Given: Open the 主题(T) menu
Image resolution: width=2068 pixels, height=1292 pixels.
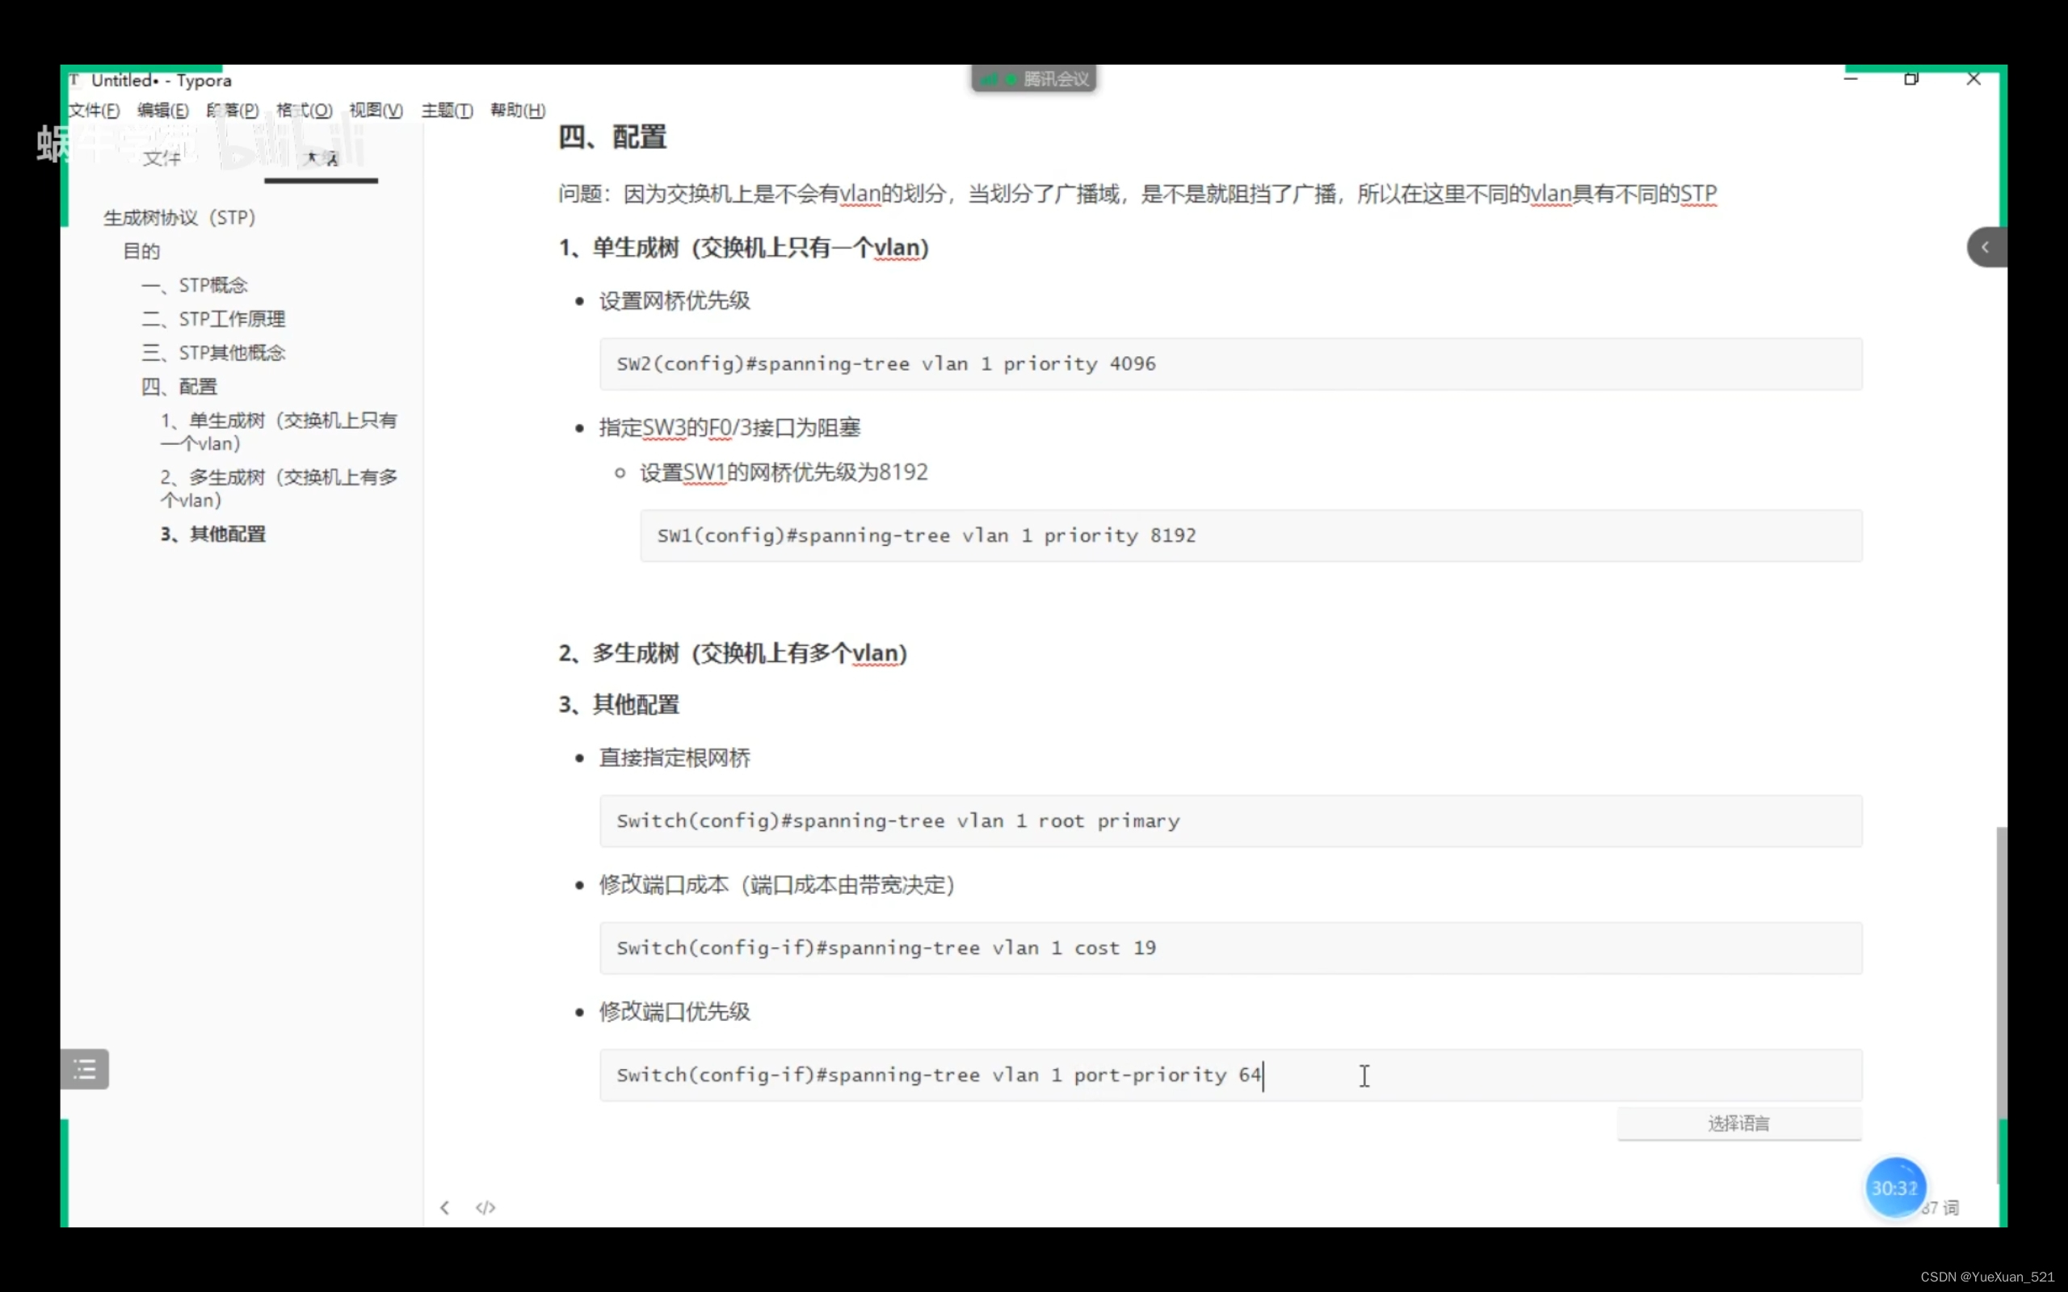Looking at the screenshot, I should (447, 111).
